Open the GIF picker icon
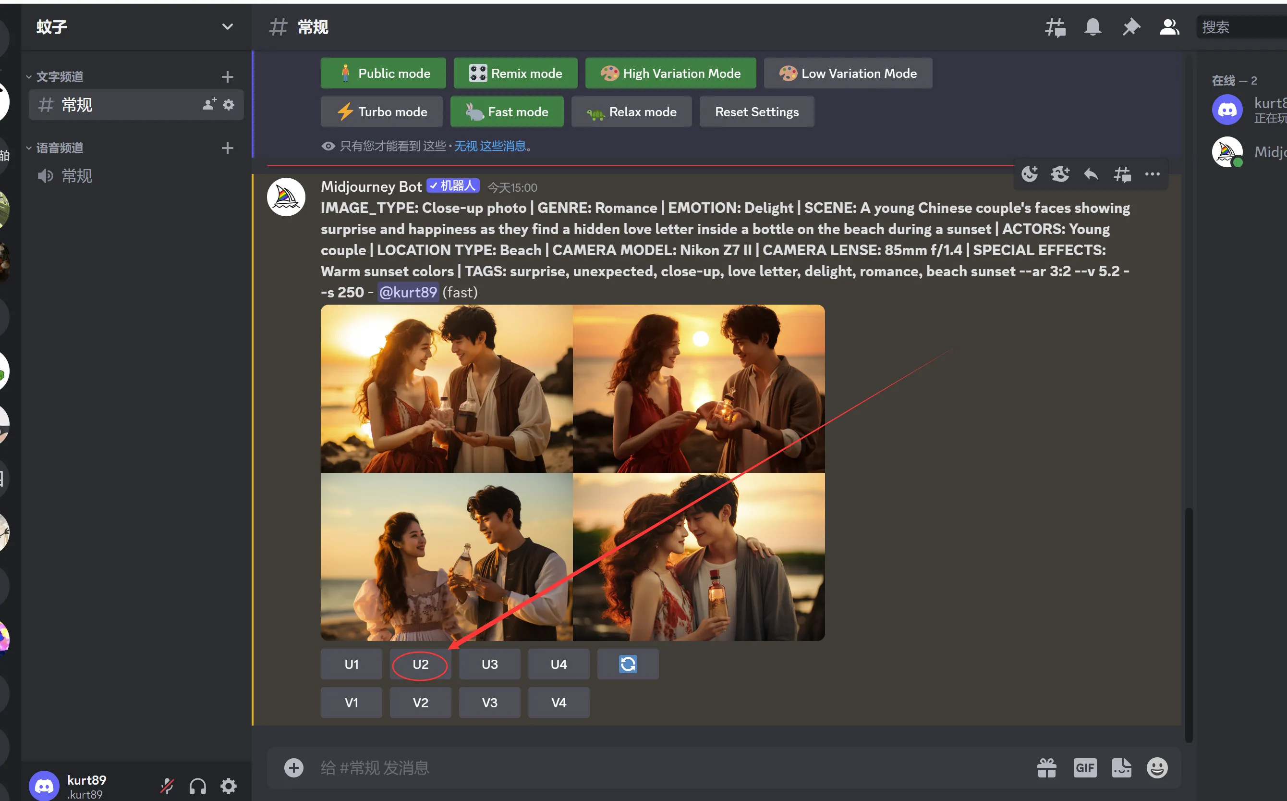1287x801 pixels. click(1084, 768)
